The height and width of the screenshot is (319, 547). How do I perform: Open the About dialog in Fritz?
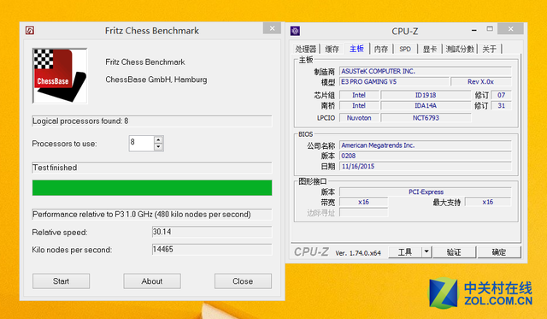(x=152, y=281)
